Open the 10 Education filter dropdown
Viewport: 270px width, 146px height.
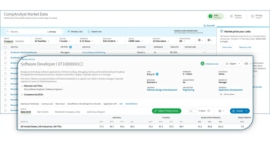coord(161,41)
